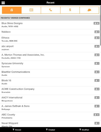
Task: Open the hamburger menu
Action: click(x=3, y=3)
